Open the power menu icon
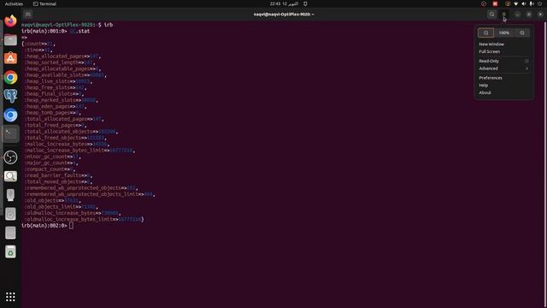This screenshot has width=547, height=308. (x=539, y=3)
